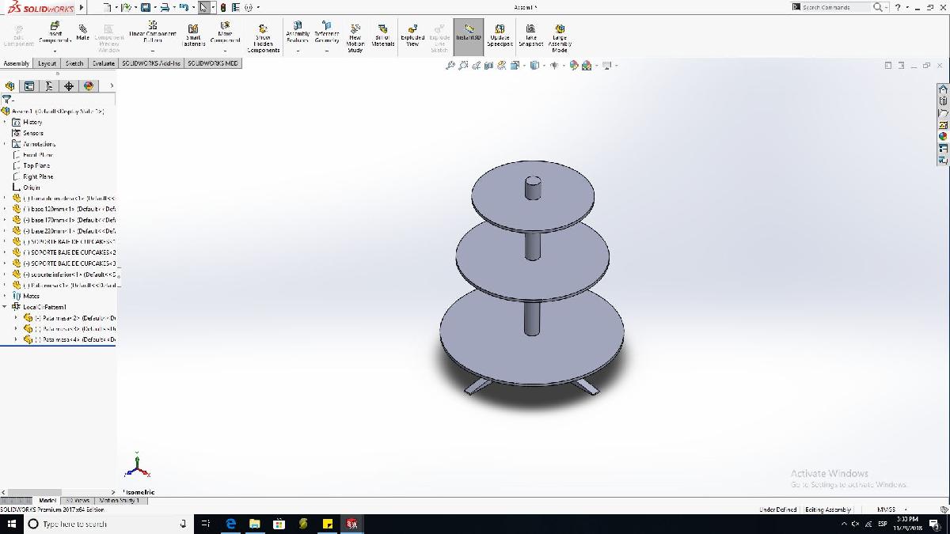Image resolution: width=950 pixels, height=534 pixels.
Task: Expand the History node
Action: pos(5,122)
